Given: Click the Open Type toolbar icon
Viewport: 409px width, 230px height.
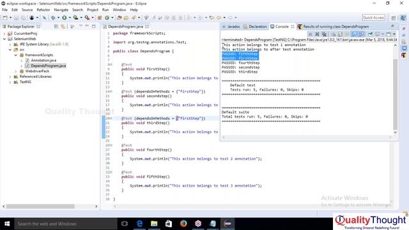Looking at the screenshot, I should 120,18.
